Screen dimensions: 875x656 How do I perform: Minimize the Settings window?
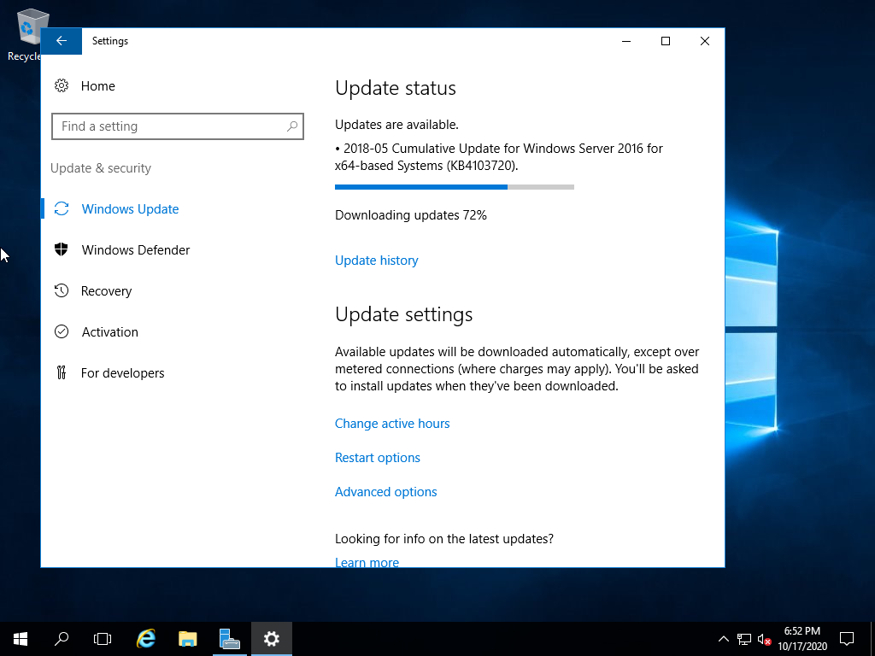point(626,41)
